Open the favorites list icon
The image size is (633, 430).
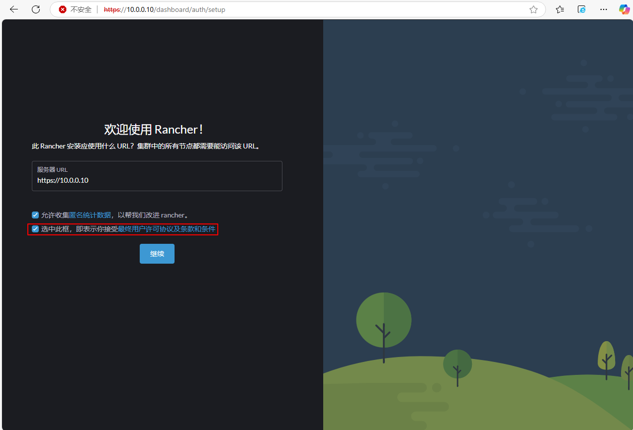(x=560, y=9)
